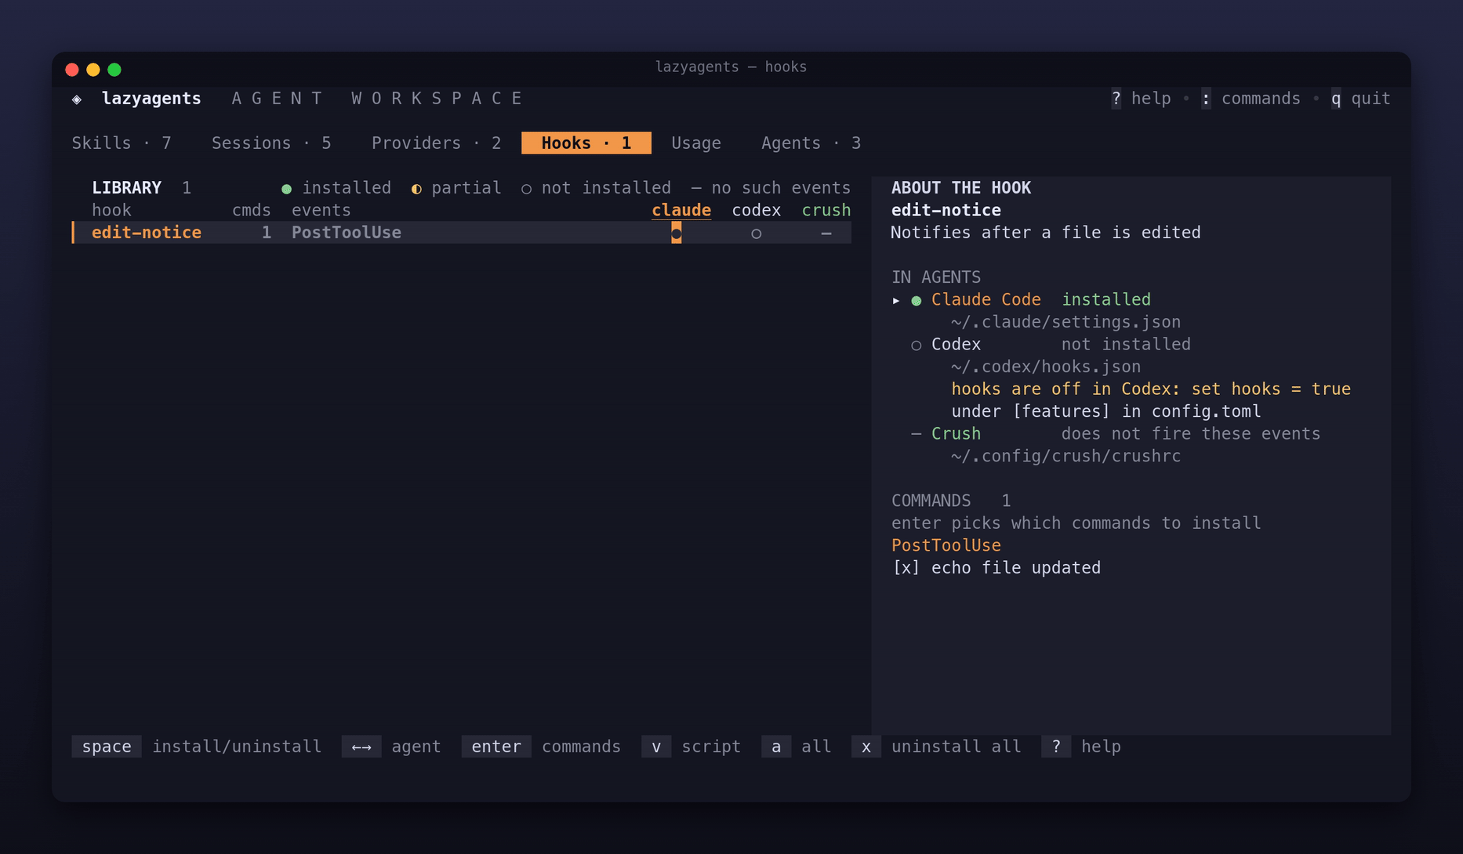The image size is (1463, 854).
Task: Click the ? help key in header
Action: click(x=1142, y=99)
